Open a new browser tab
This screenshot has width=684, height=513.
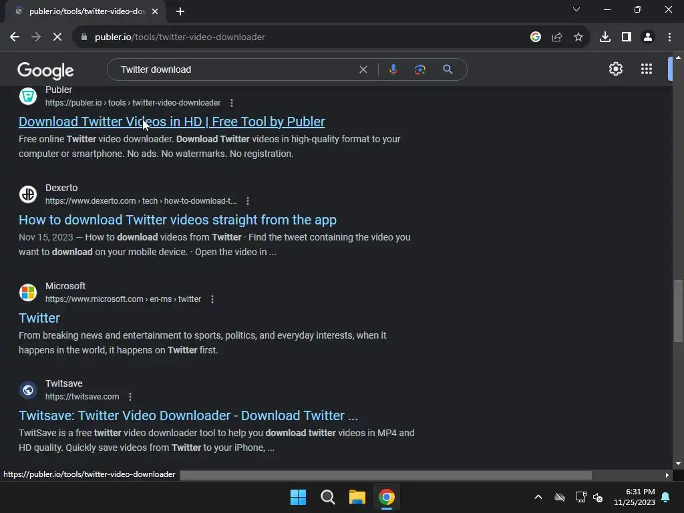pos(180,12)
